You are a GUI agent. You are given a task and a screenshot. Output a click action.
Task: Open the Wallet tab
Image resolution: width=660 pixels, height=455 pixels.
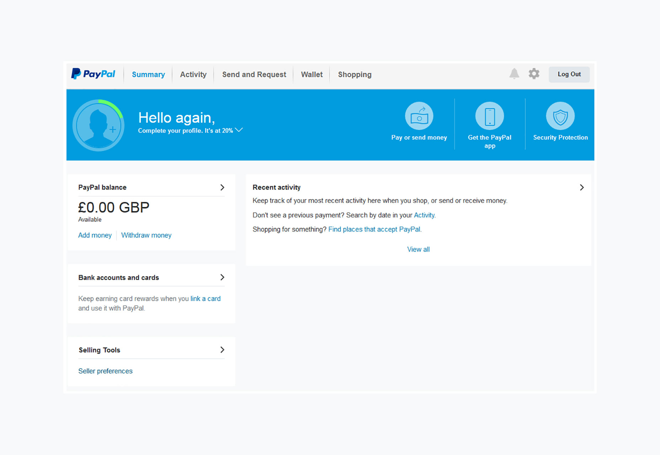click(x=312, y=75)
